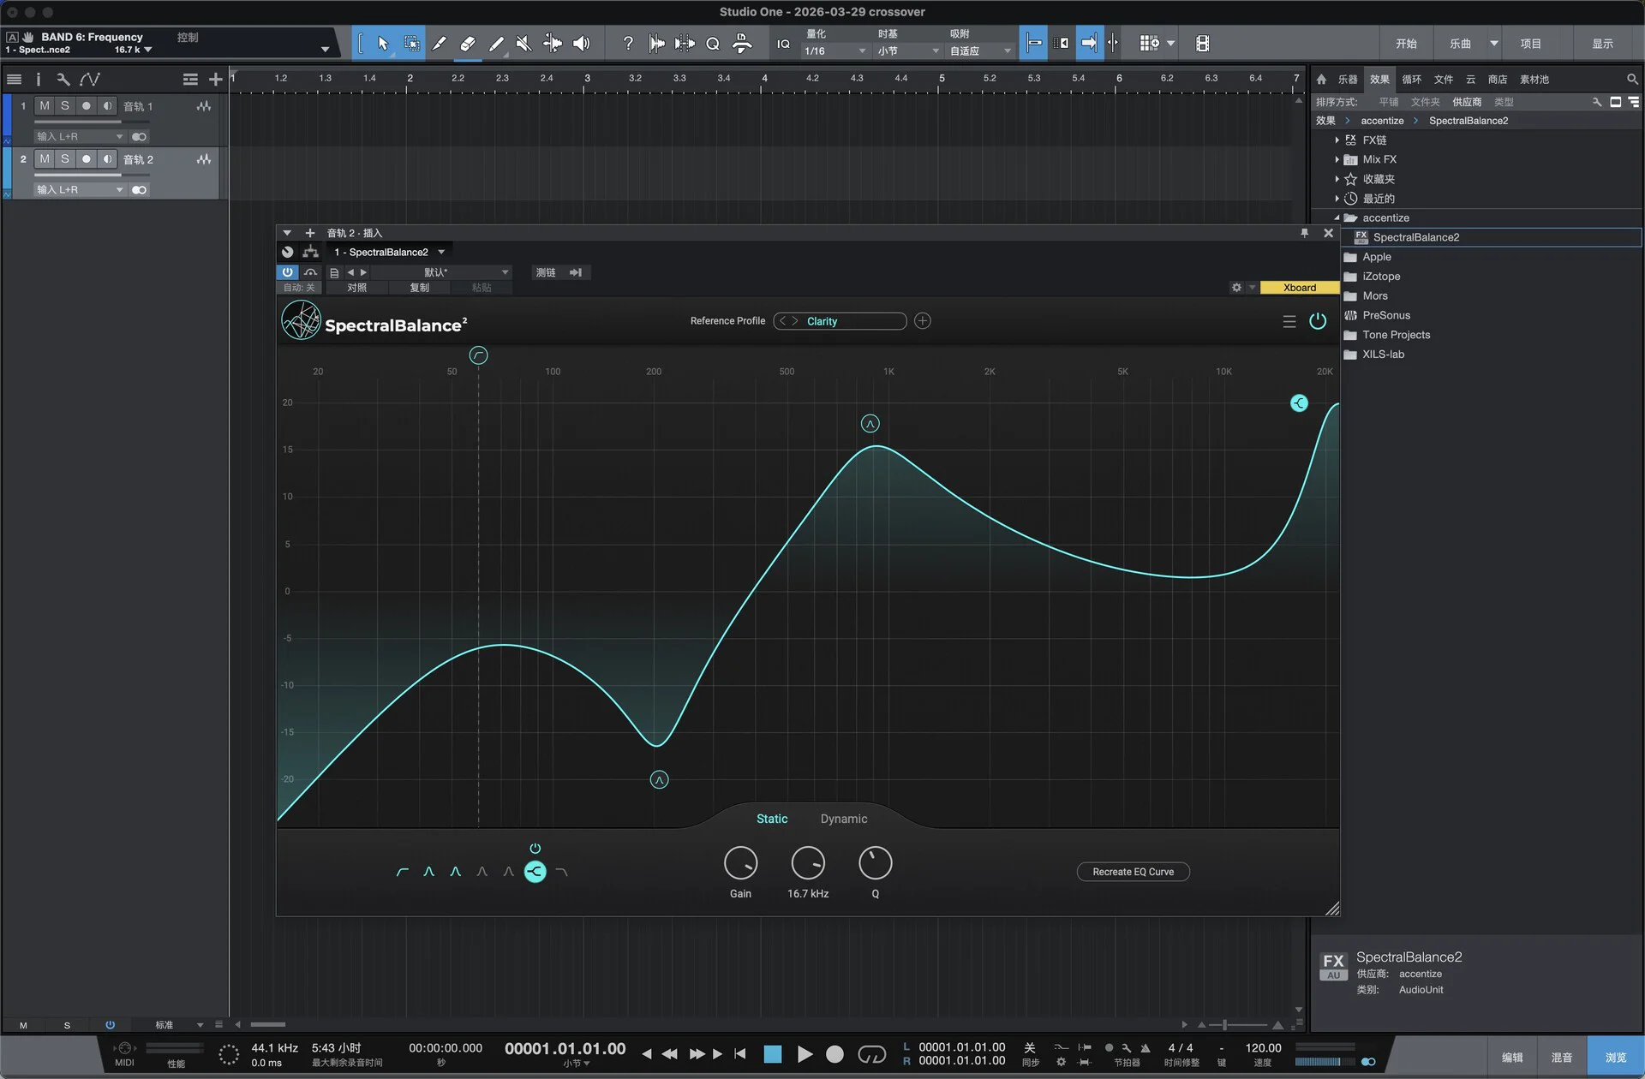This screenshot has height=1079, width=1645.
Task: Expand the Mix FX folder
Action: click(x=1337, y=159)
